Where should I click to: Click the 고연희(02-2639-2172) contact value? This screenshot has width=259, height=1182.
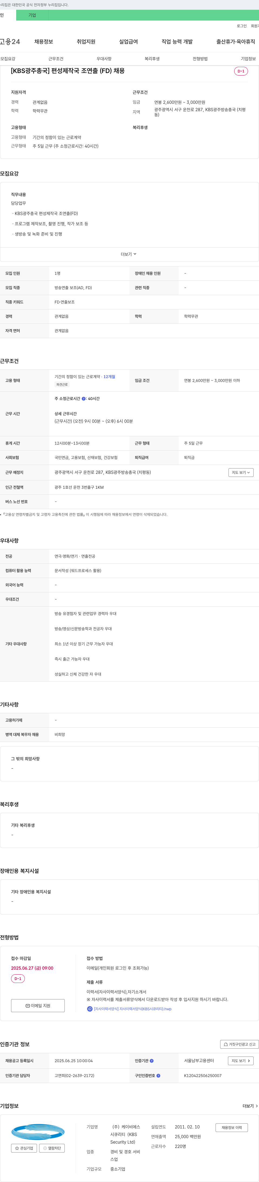click(x=74, y=1075)
